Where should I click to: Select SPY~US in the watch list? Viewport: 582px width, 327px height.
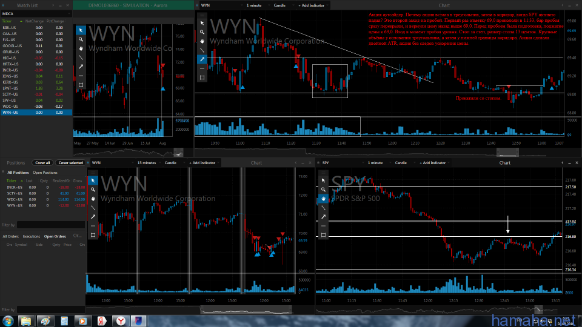point(36,100)
